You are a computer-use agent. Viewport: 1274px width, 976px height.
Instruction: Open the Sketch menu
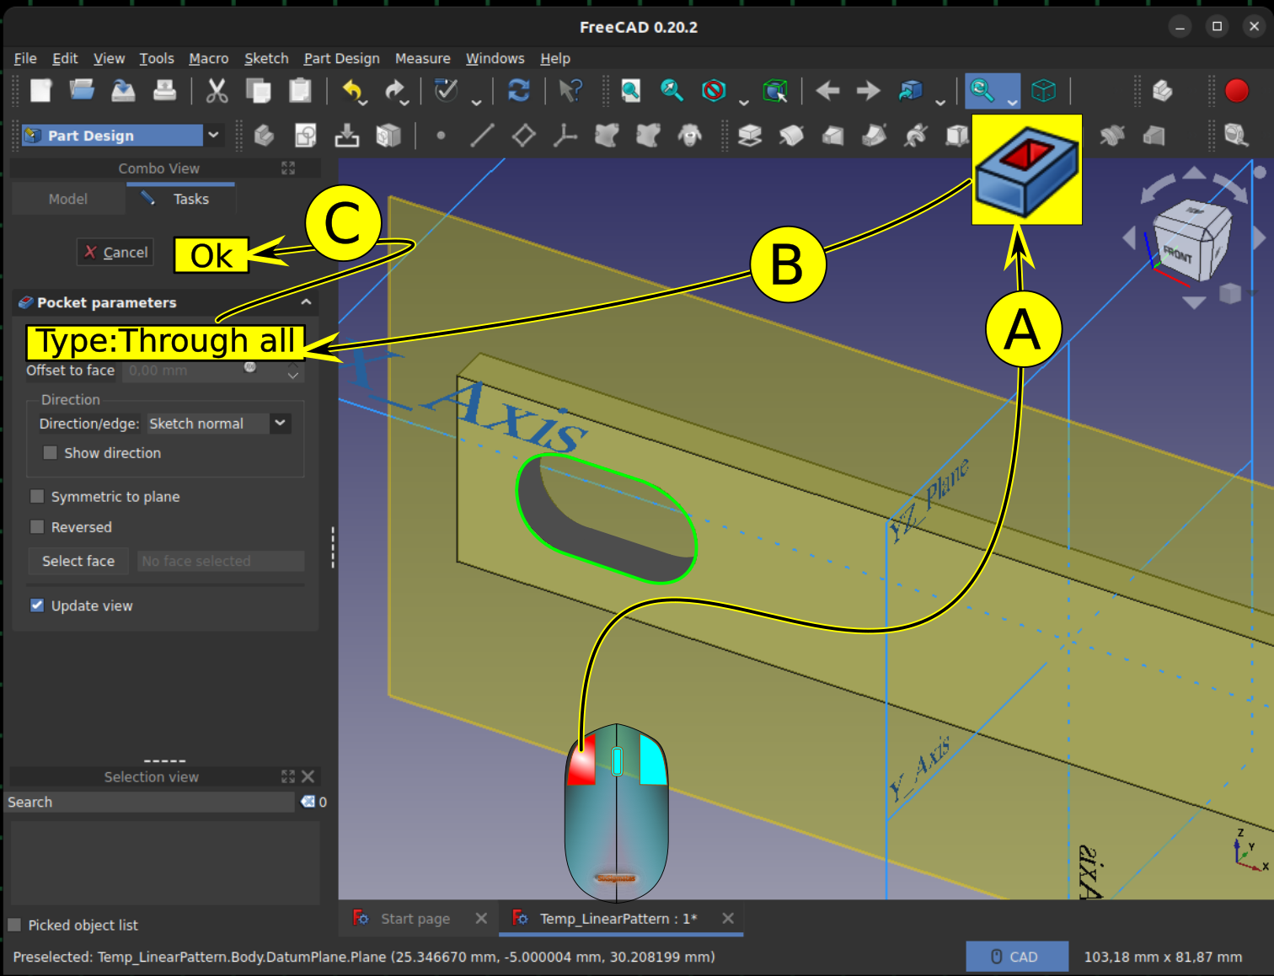tap(266, 58)
